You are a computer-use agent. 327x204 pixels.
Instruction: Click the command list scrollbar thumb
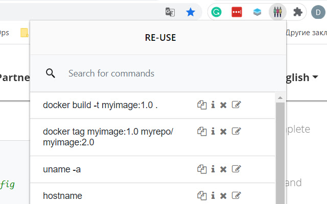pos(281,153)
